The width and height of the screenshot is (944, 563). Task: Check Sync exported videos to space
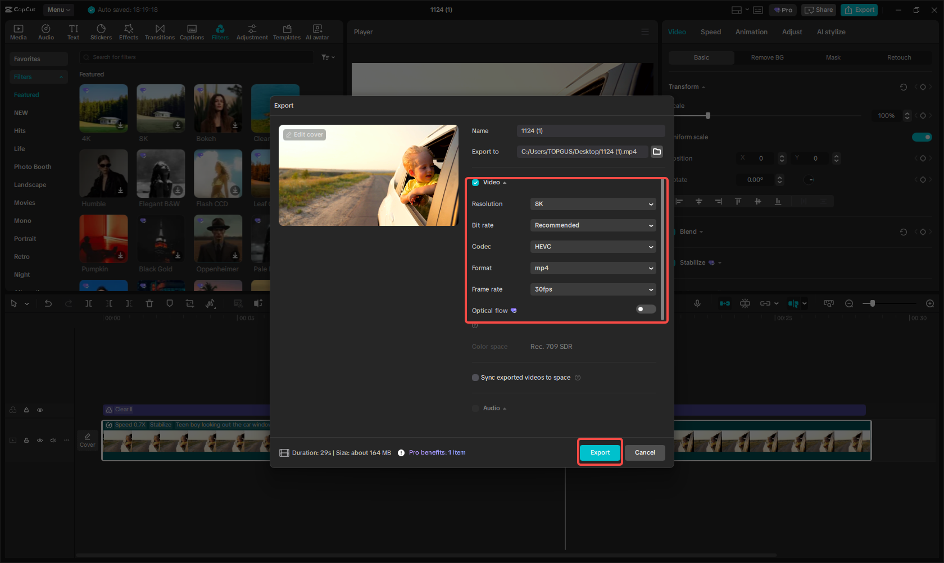475,378
